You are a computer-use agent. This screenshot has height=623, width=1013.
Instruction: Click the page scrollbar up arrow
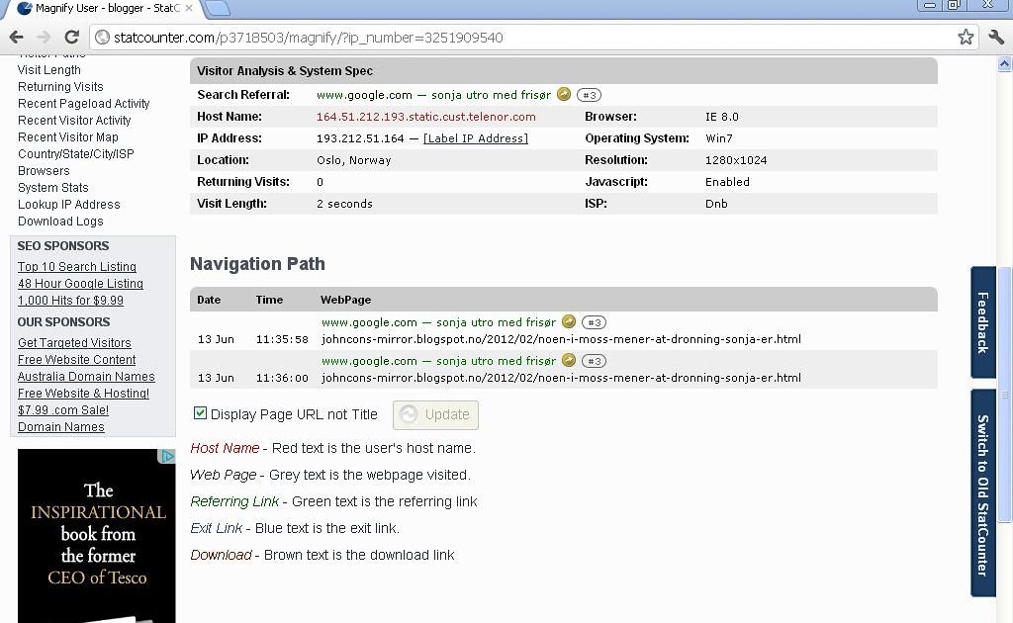point(1004,64)
